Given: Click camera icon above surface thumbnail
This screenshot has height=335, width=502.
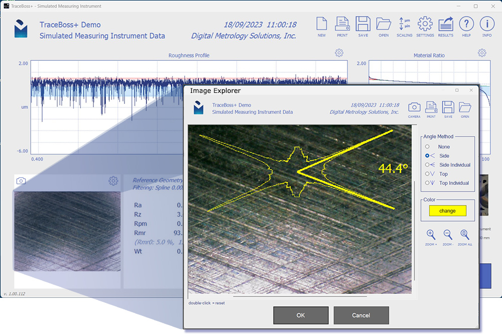Looking at the screenshot, I should click(x=21, y=181).
